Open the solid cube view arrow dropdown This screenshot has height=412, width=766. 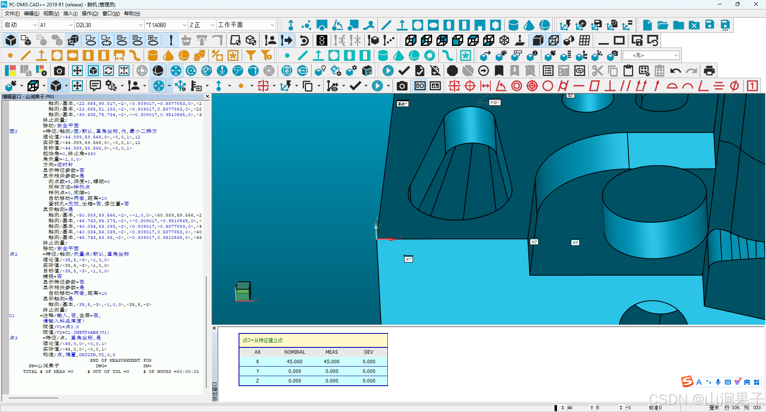coord(66,86)
